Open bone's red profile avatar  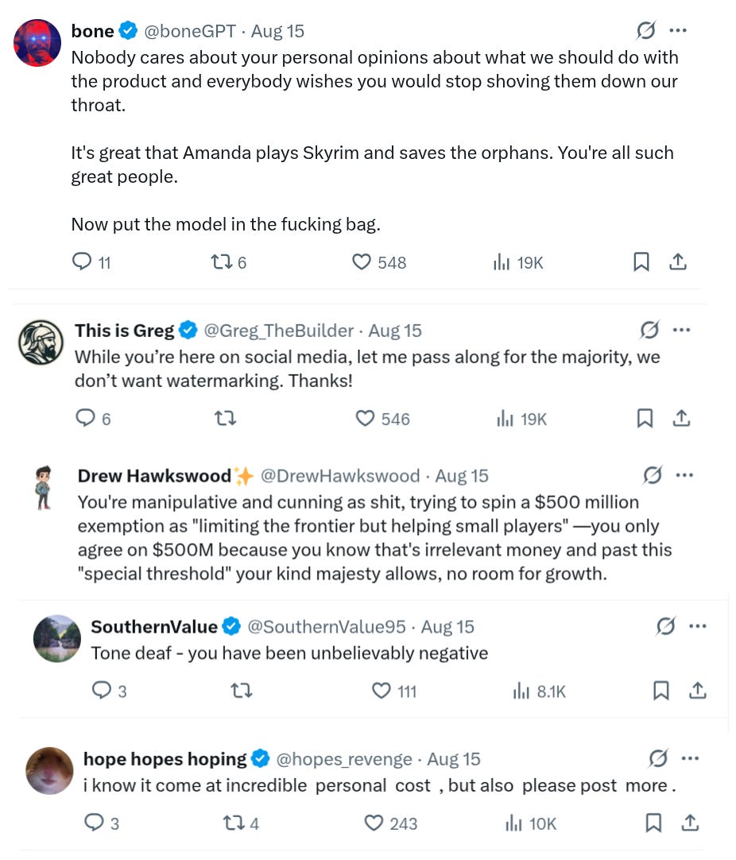coord(37,43)
